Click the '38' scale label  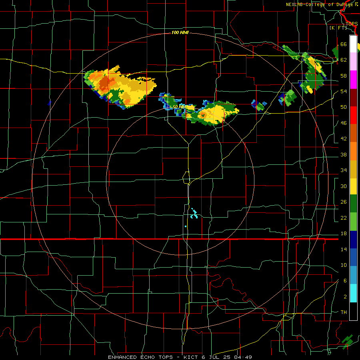point(344,154)
